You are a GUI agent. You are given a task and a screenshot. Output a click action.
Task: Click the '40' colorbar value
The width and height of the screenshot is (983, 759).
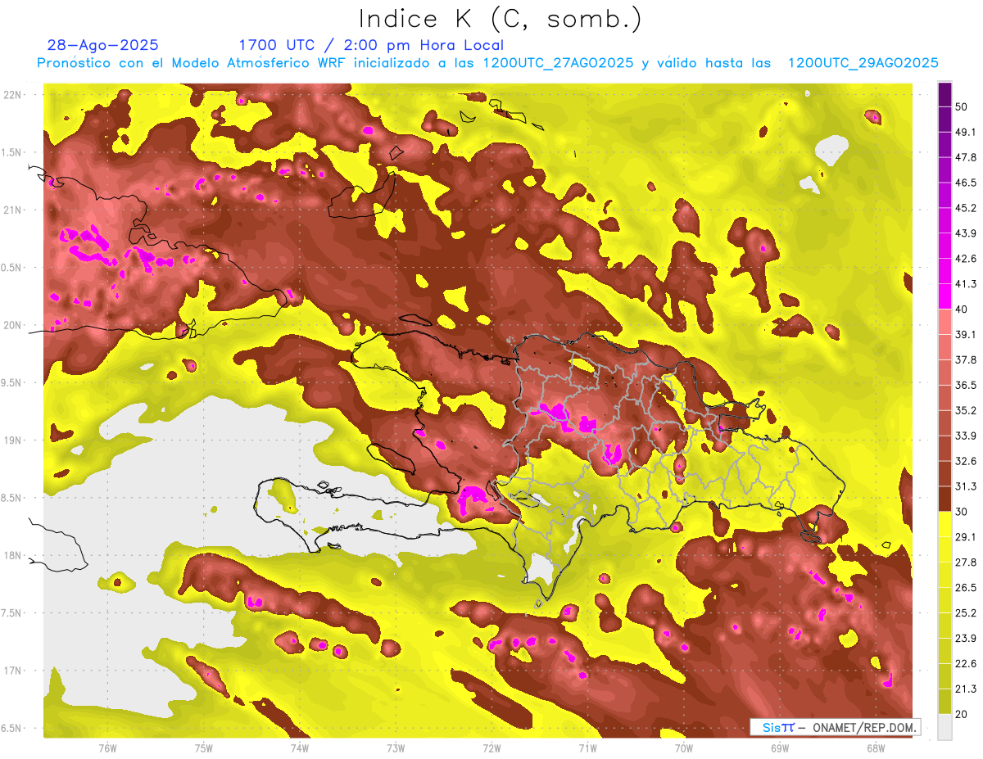(x=962, y=309)
